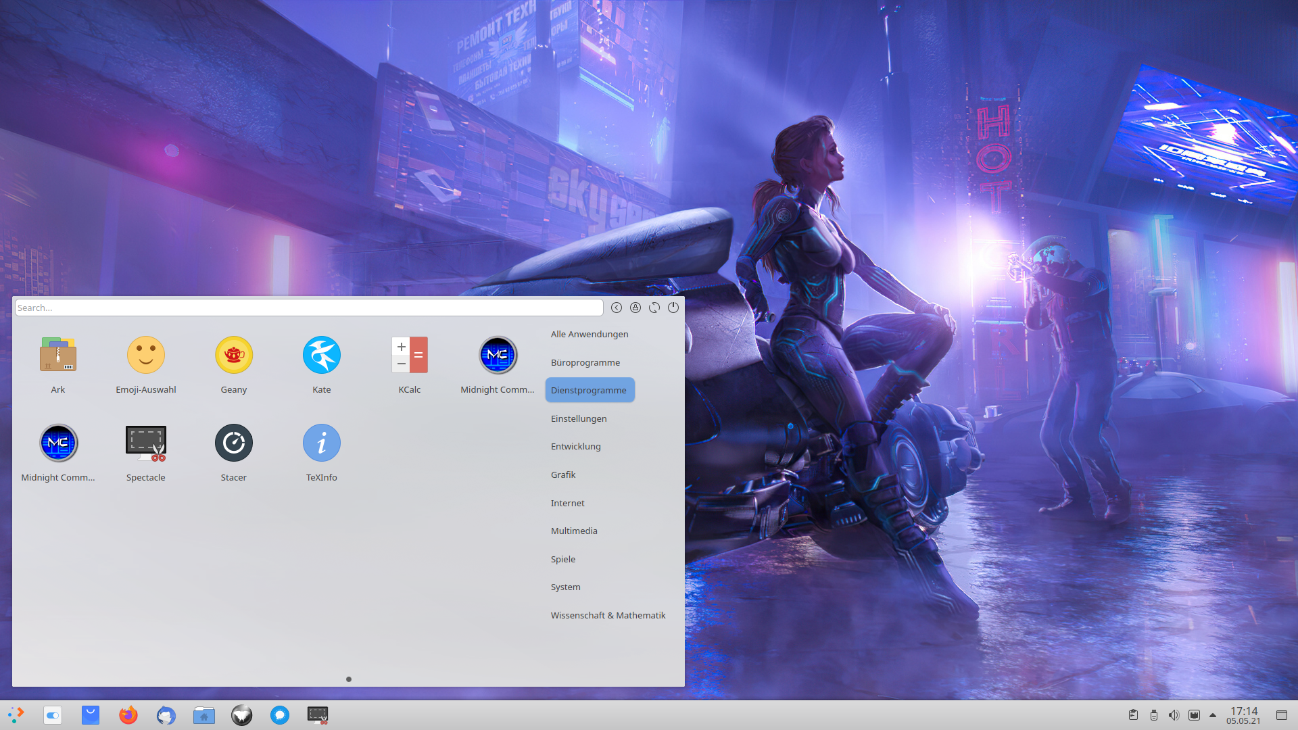Viewport: 1298px width, 730px height.
Task: Launch KCalc calculator
Action: pos(410,365)
